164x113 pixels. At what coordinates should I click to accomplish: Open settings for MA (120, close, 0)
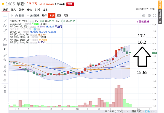[35, 40]
